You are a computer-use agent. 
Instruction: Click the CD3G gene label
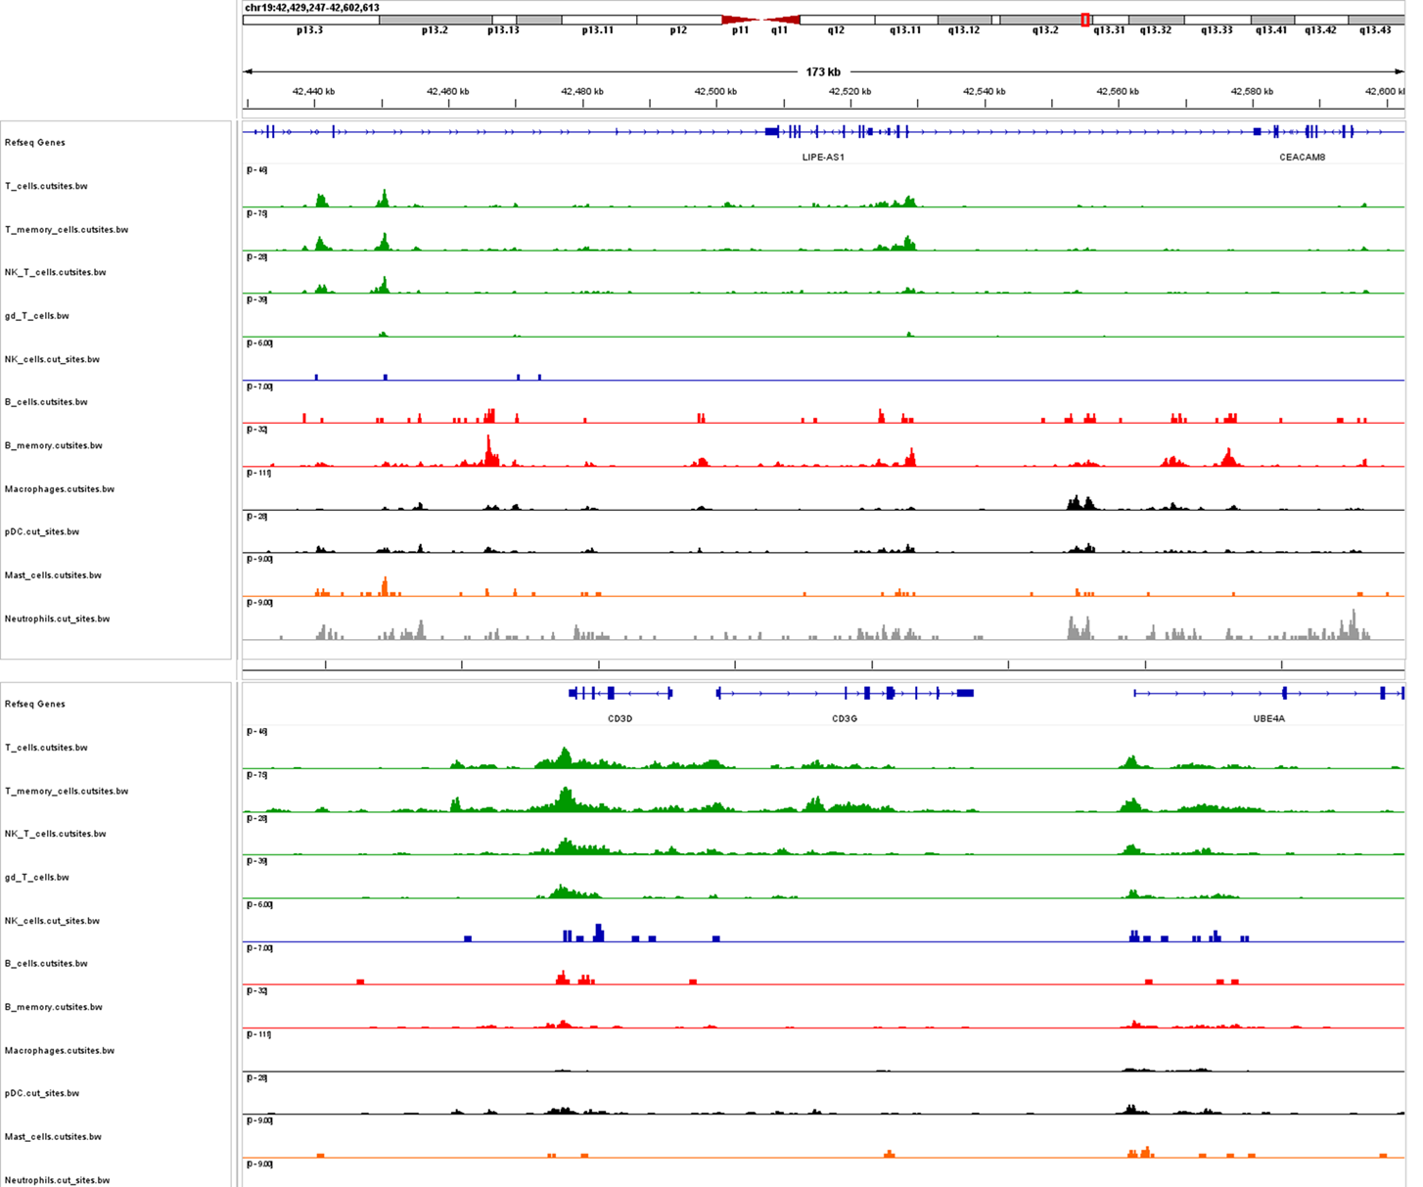click(844, 718)
